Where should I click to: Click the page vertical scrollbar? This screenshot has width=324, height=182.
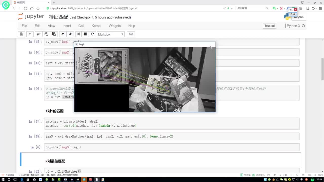pyautogui.click(x=322, y=69)
